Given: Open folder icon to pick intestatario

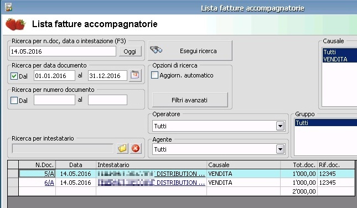Looking at the screenshot, I should 122,149.
